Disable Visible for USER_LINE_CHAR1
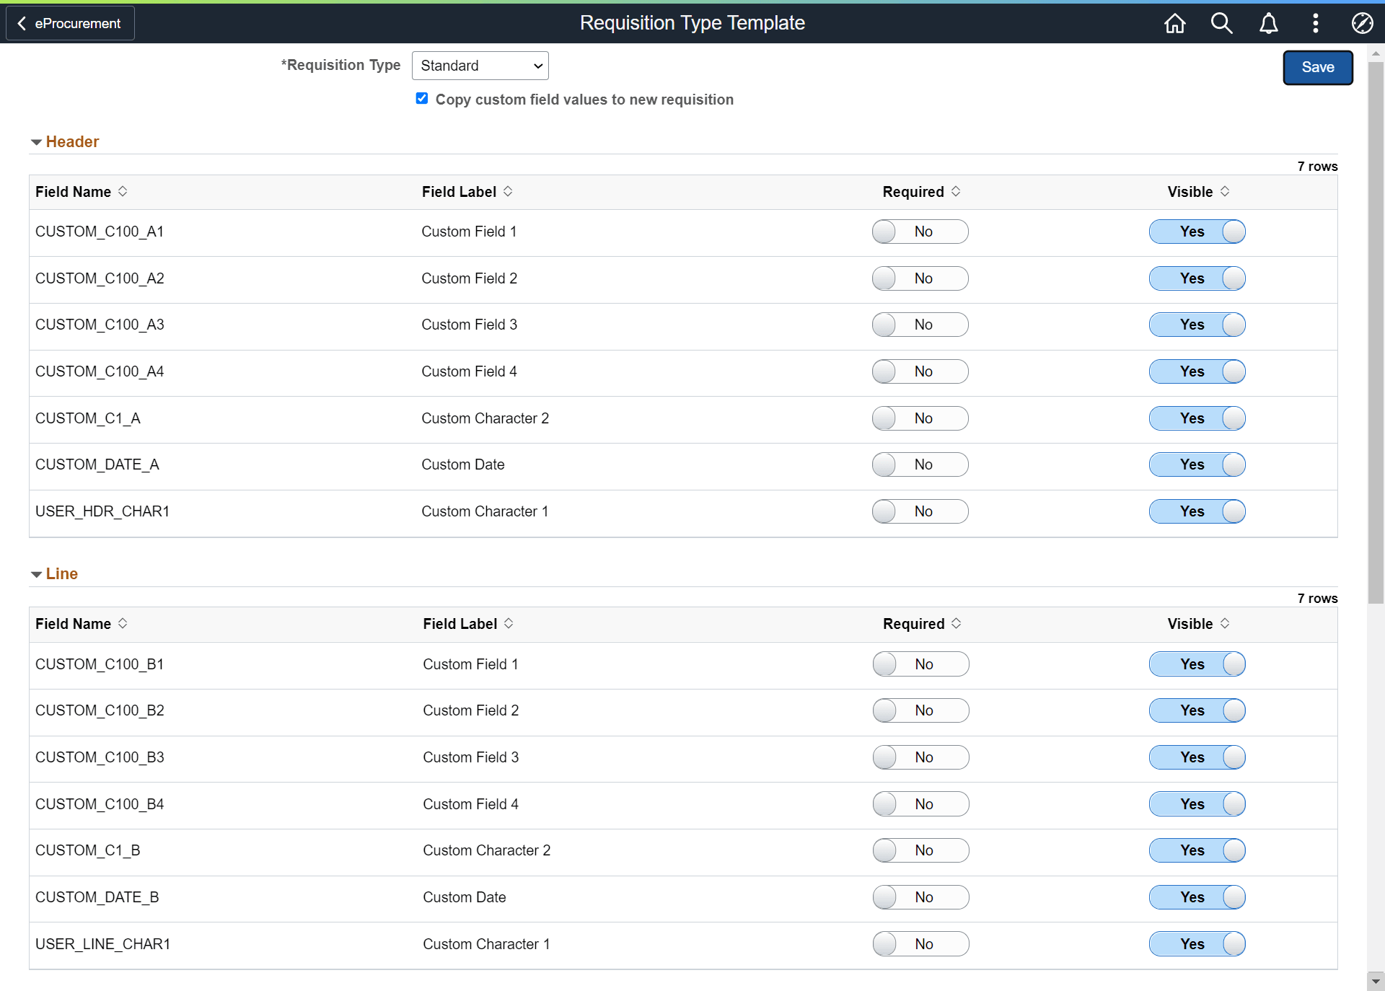This screenshot has width=1385, height=991. pos(1197,944)
